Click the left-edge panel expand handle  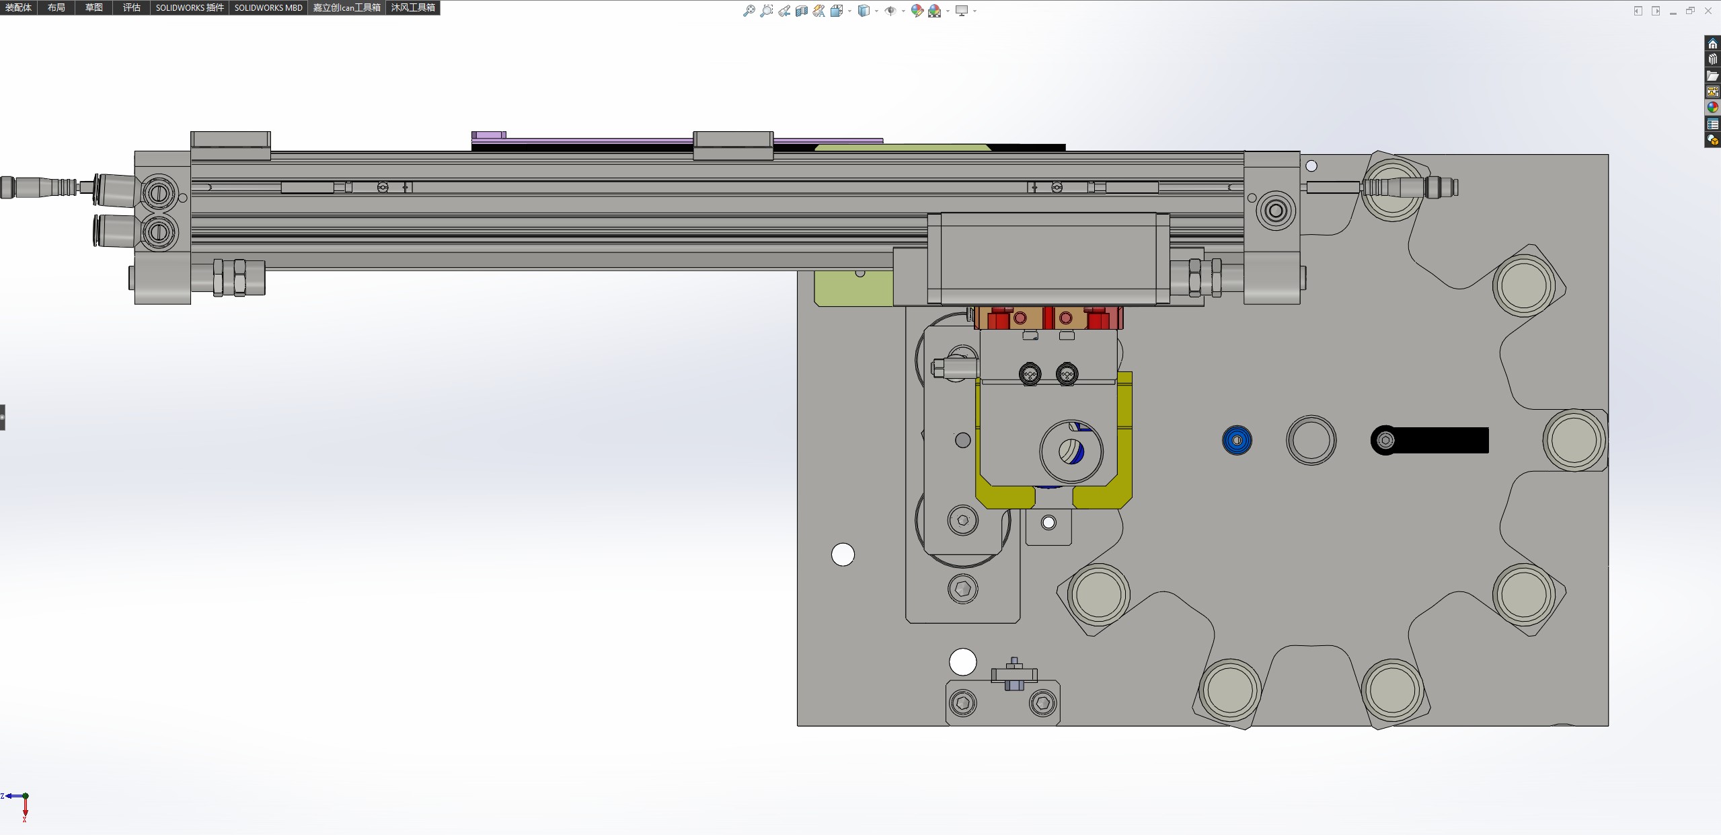tap(3, 417)
